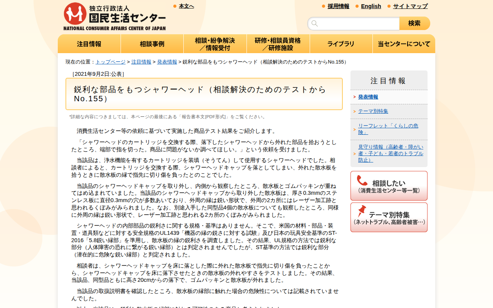Click the テーマ別特集 banner button
This screenshot has width=493, height=308.
click(389, 218)
